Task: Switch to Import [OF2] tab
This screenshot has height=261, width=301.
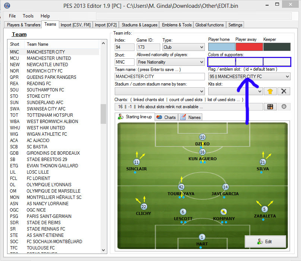Action: click(106, 25)
